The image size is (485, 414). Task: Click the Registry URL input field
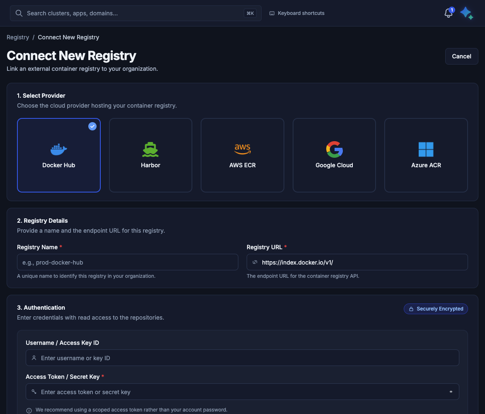click(x=357, y=262)
